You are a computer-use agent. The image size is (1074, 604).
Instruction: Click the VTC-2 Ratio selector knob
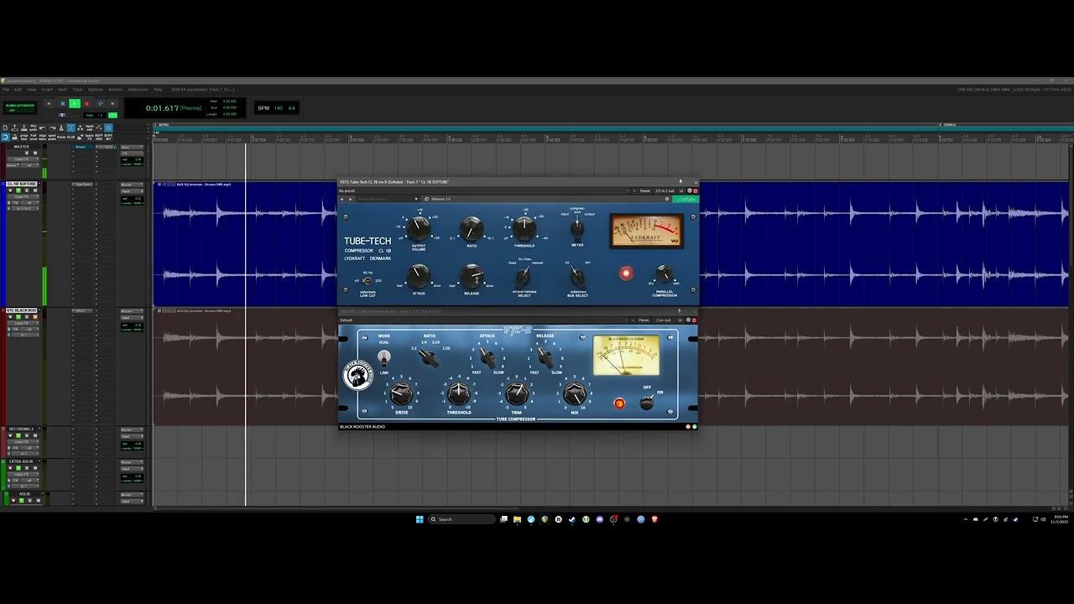(430, 358)
